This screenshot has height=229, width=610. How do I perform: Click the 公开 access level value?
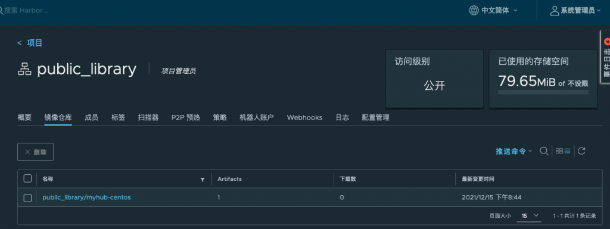tap(434, 86)
